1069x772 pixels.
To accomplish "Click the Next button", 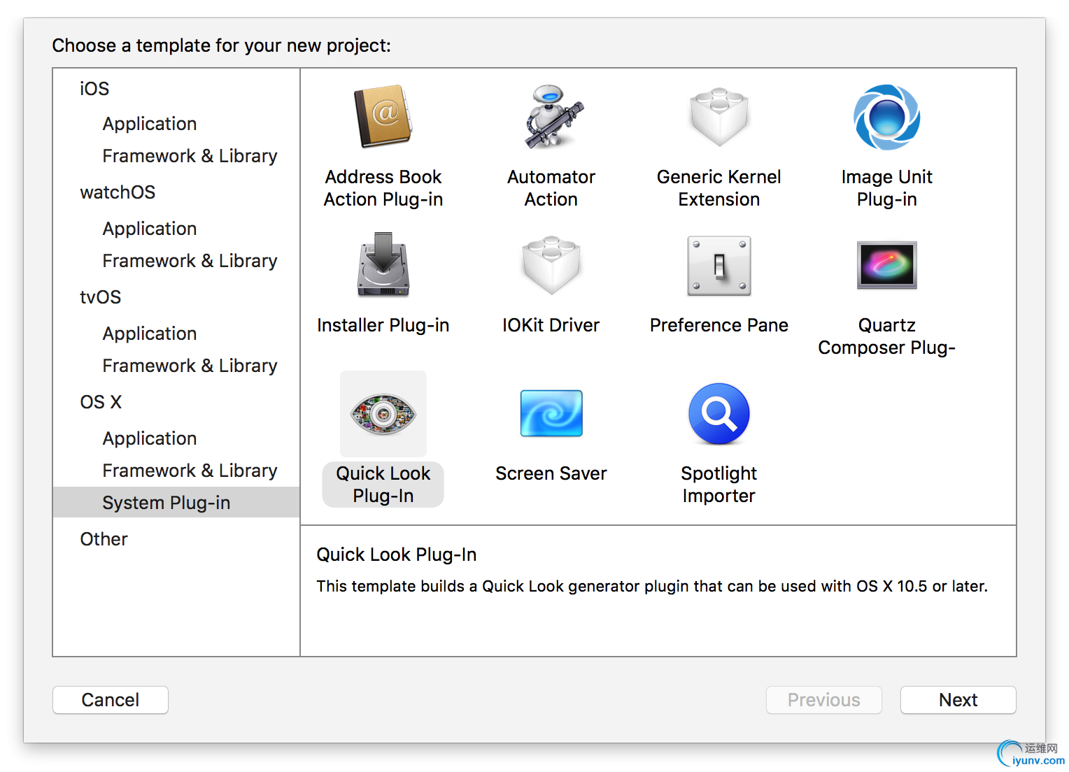I will pos(958,700).
